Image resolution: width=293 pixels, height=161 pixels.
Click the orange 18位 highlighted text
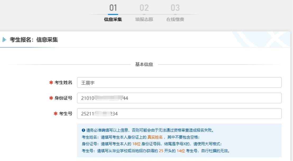coord(136,144)
